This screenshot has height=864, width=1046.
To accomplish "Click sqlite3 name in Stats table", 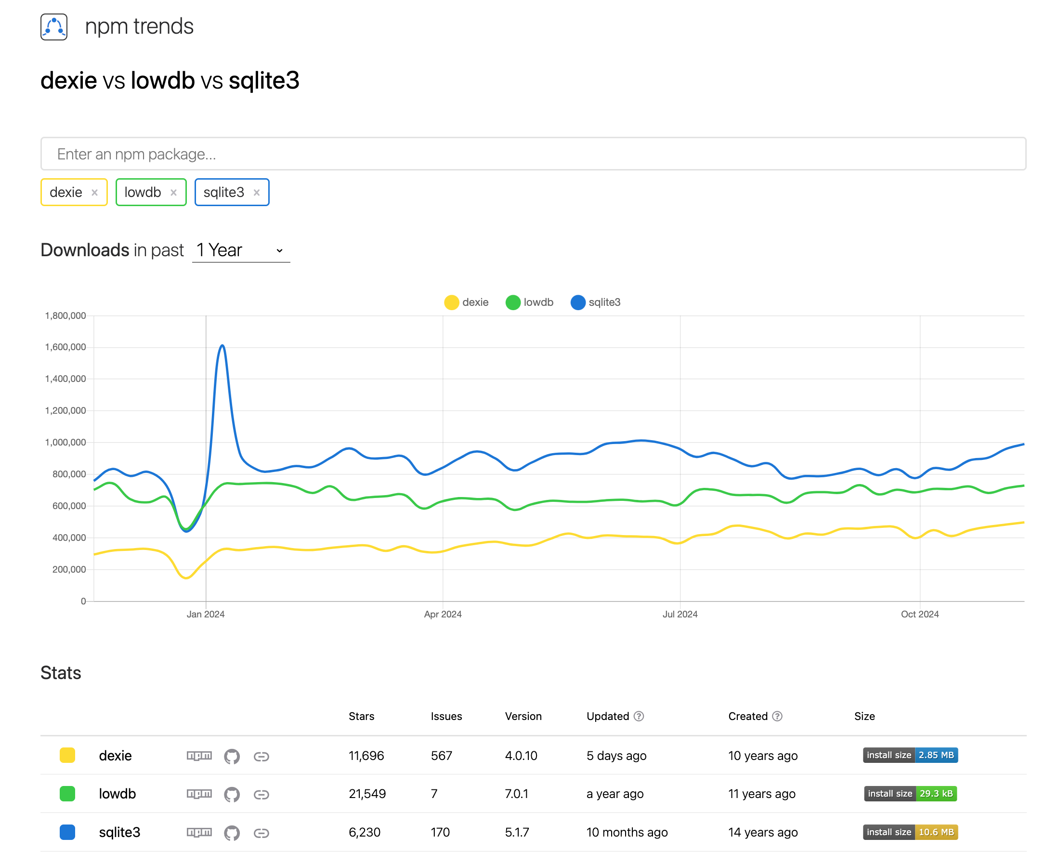I will click(x=119, y=832).
